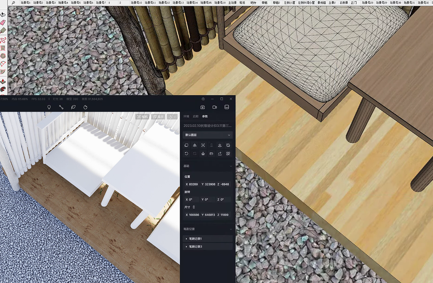Click the project name 2023.02.10民宿设计 text
433x283 pixels.
point(207,125)
